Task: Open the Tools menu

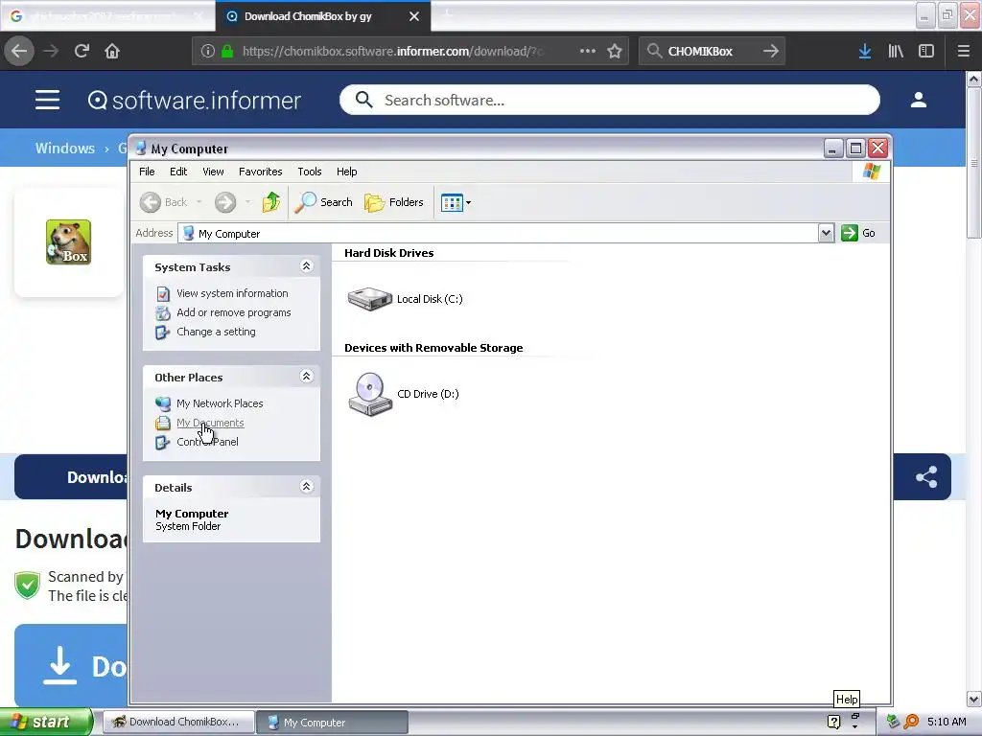Action: 310,172
